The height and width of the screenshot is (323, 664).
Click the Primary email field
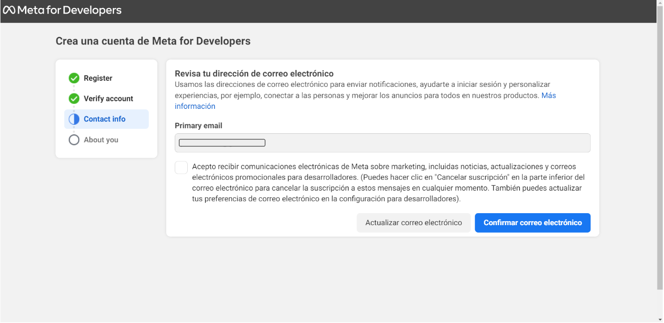click(382, 143)
